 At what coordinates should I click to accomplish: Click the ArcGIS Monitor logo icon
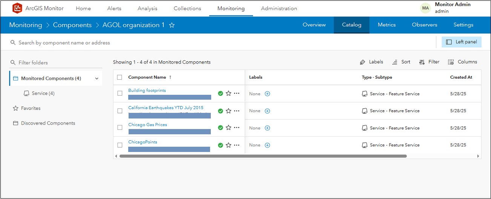(x=17, y=8)
